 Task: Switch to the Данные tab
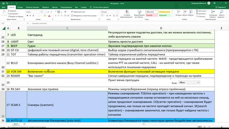coord(55,7)
